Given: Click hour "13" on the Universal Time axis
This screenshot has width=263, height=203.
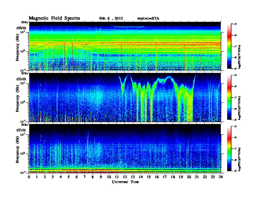Looking at the screenshot, I should pyautogui.click(x=133, y=177).
